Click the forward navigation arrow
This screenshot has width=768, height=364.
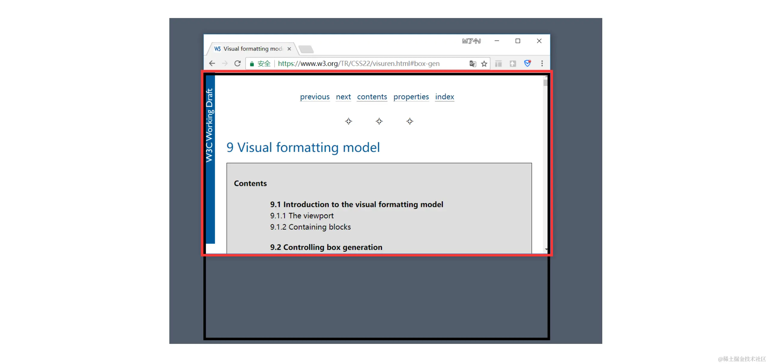(x=225, y=63)
